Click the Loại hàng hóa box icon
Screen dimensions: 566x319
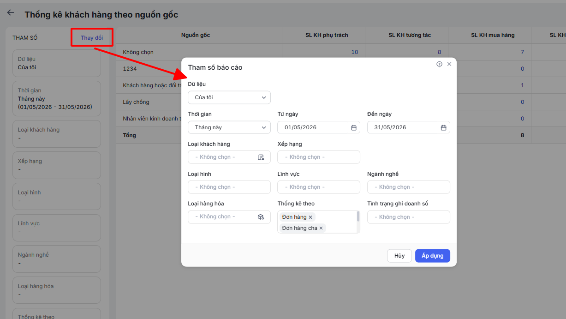tap(261, 217)
